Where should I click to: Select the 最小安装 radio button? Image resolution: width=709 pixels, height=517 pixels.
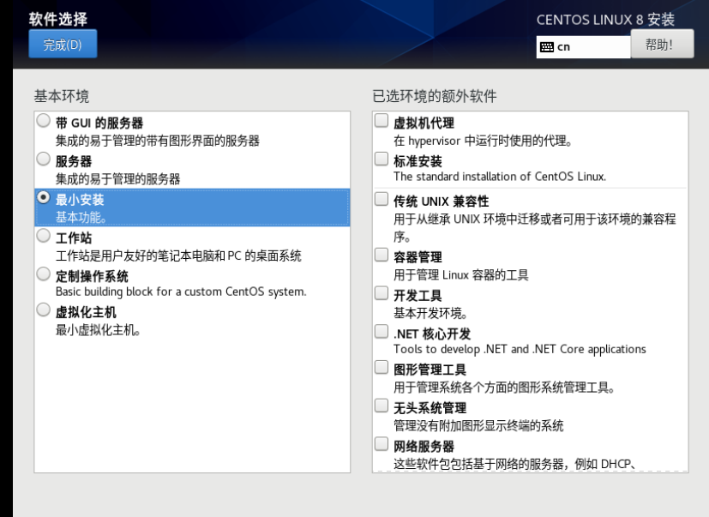coord(44,197)
